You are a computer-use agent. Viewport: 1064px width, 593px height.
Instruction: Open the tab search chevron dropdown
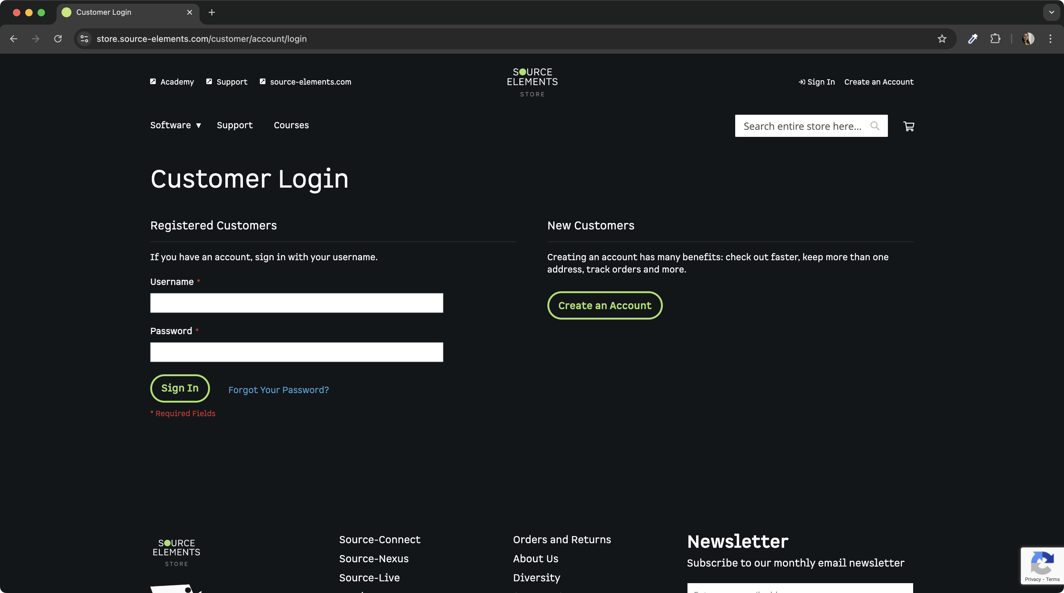[x=1051, y=12]
